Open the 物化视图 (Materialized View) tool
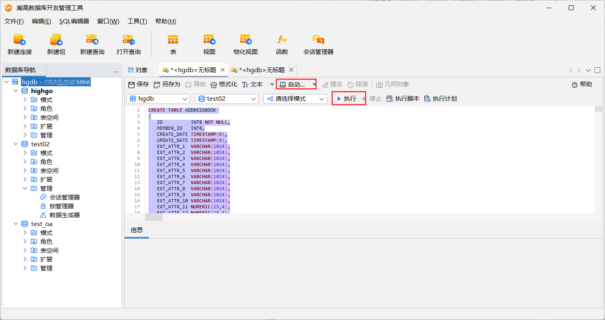The width and height of the screenshot is (605, 320). tap(245, 40)
